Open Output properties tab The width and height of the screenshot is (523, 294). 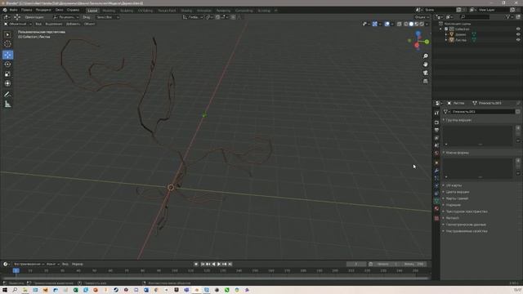pos(436,131)
